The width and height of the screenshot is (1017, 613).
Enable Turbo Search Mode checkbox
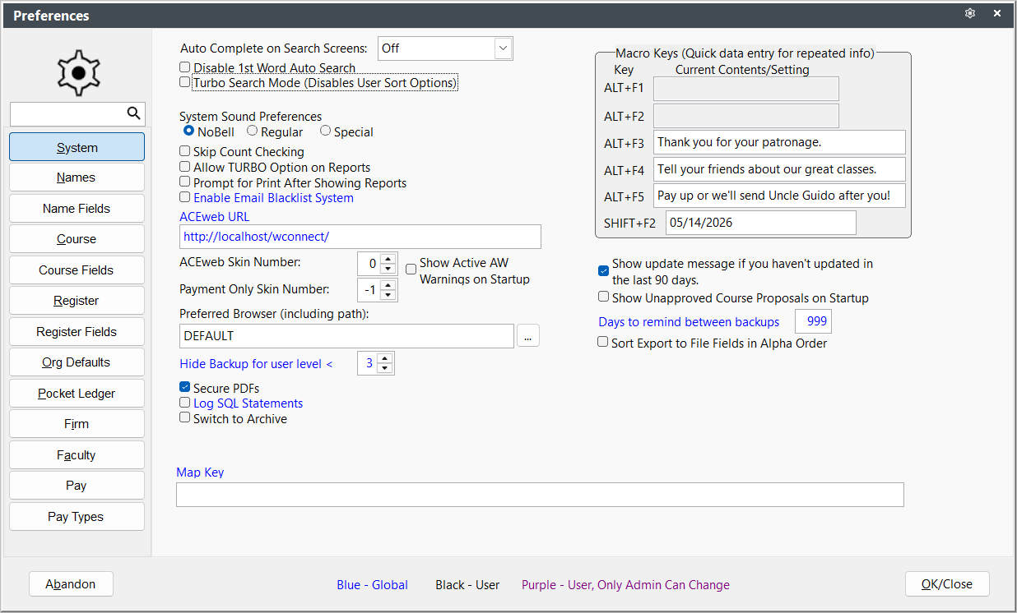pos(185,82)
